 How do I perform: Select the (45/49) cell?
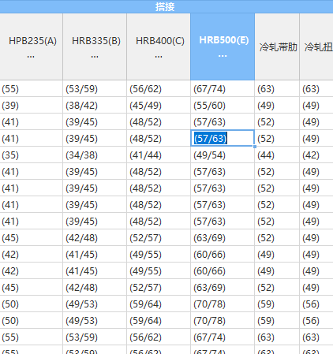159,105
